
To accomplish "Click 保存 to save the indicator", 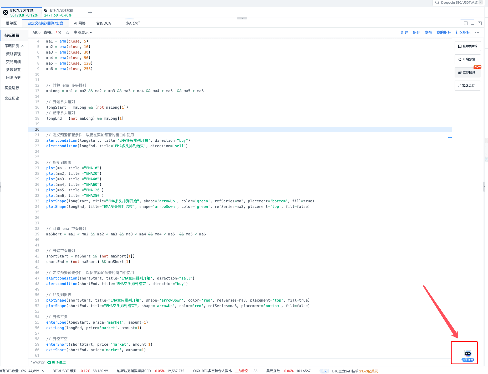I will (416, 33).
